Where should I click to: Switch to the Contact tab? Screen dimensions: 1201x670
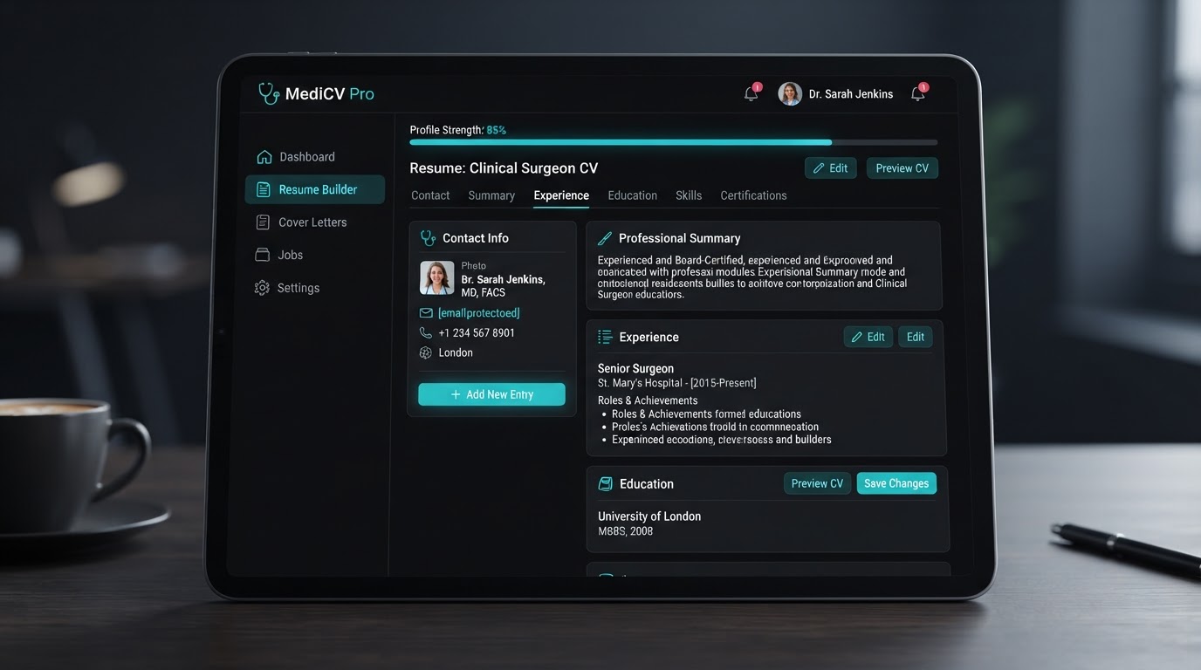point(430,195)
